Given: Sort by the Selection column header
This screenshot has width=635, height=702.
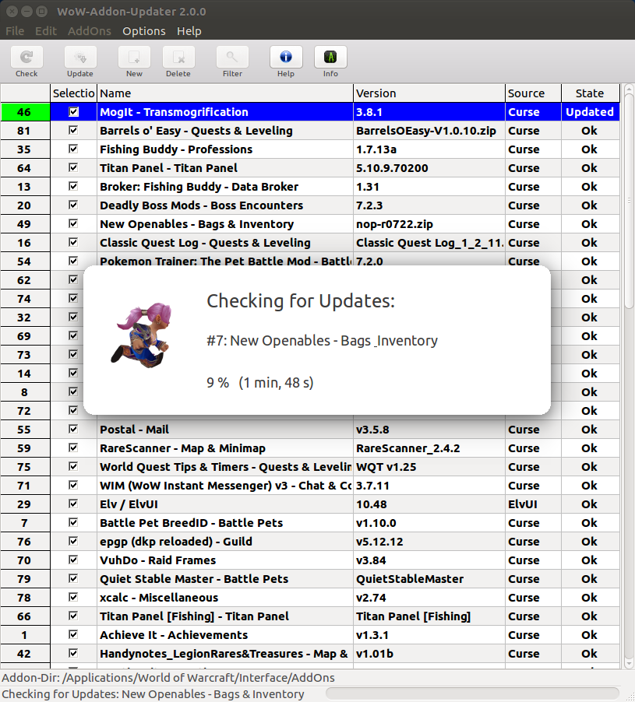Looking at the screenshot, I should [73, 93].
